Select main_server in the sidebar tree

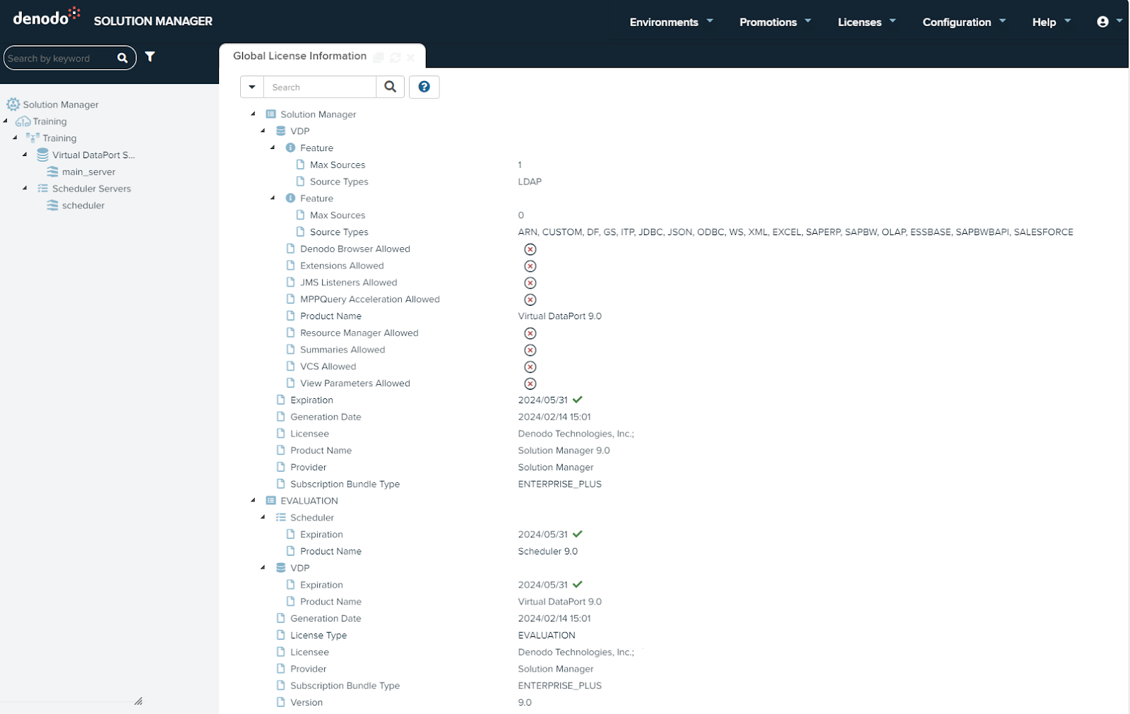(88, 172)
